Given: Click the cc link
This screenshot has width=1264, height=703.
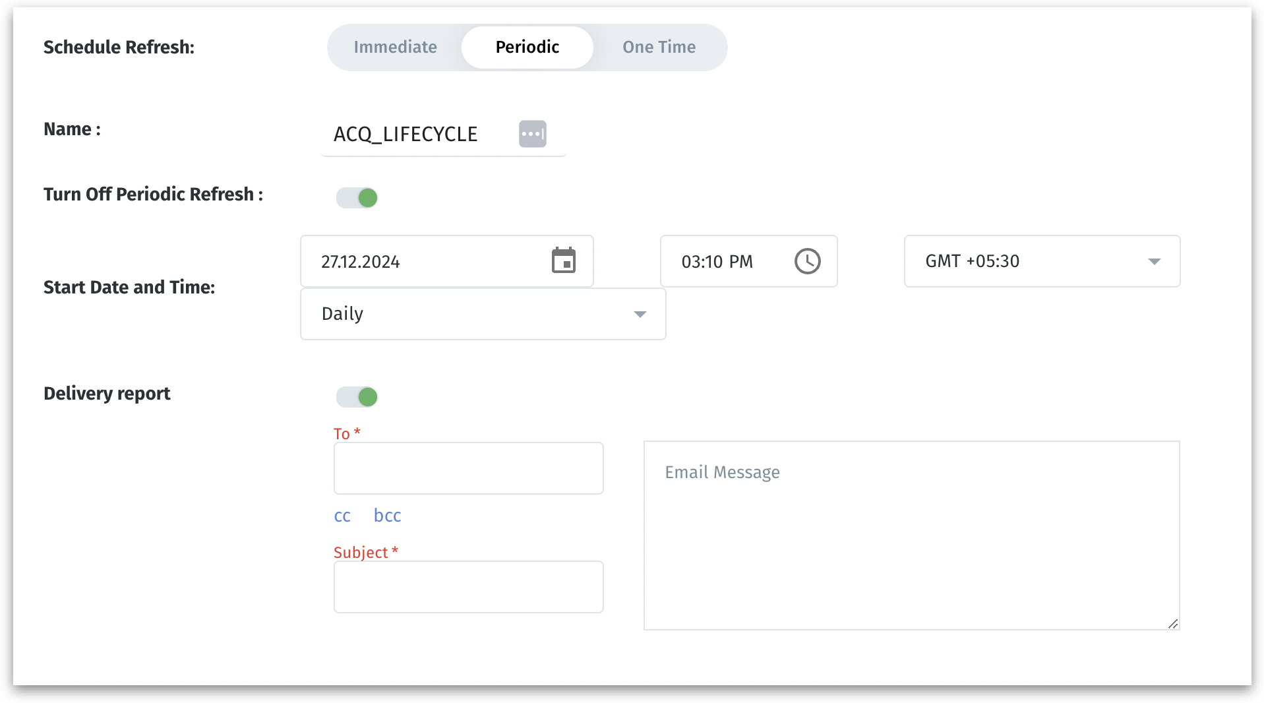Looking at the screenshot, I should [342, 516].
